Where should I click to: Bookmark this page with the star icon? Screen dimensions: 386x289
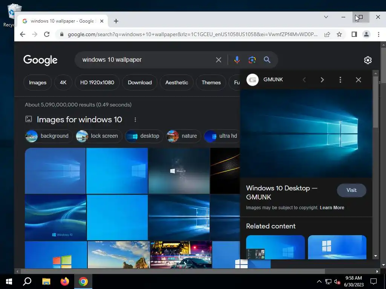[x=339, y=34]
